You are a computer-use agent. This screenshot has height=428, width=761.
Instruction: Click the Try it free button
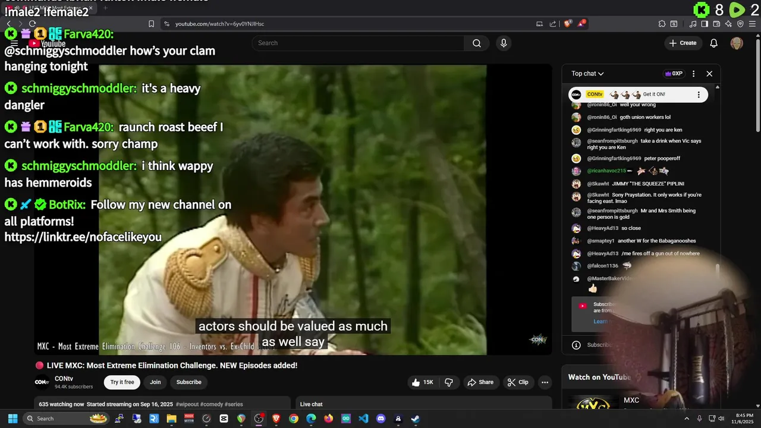122,382
